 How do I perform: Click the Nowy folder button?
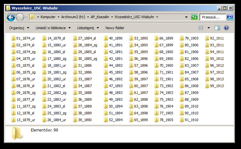(115, 28)
